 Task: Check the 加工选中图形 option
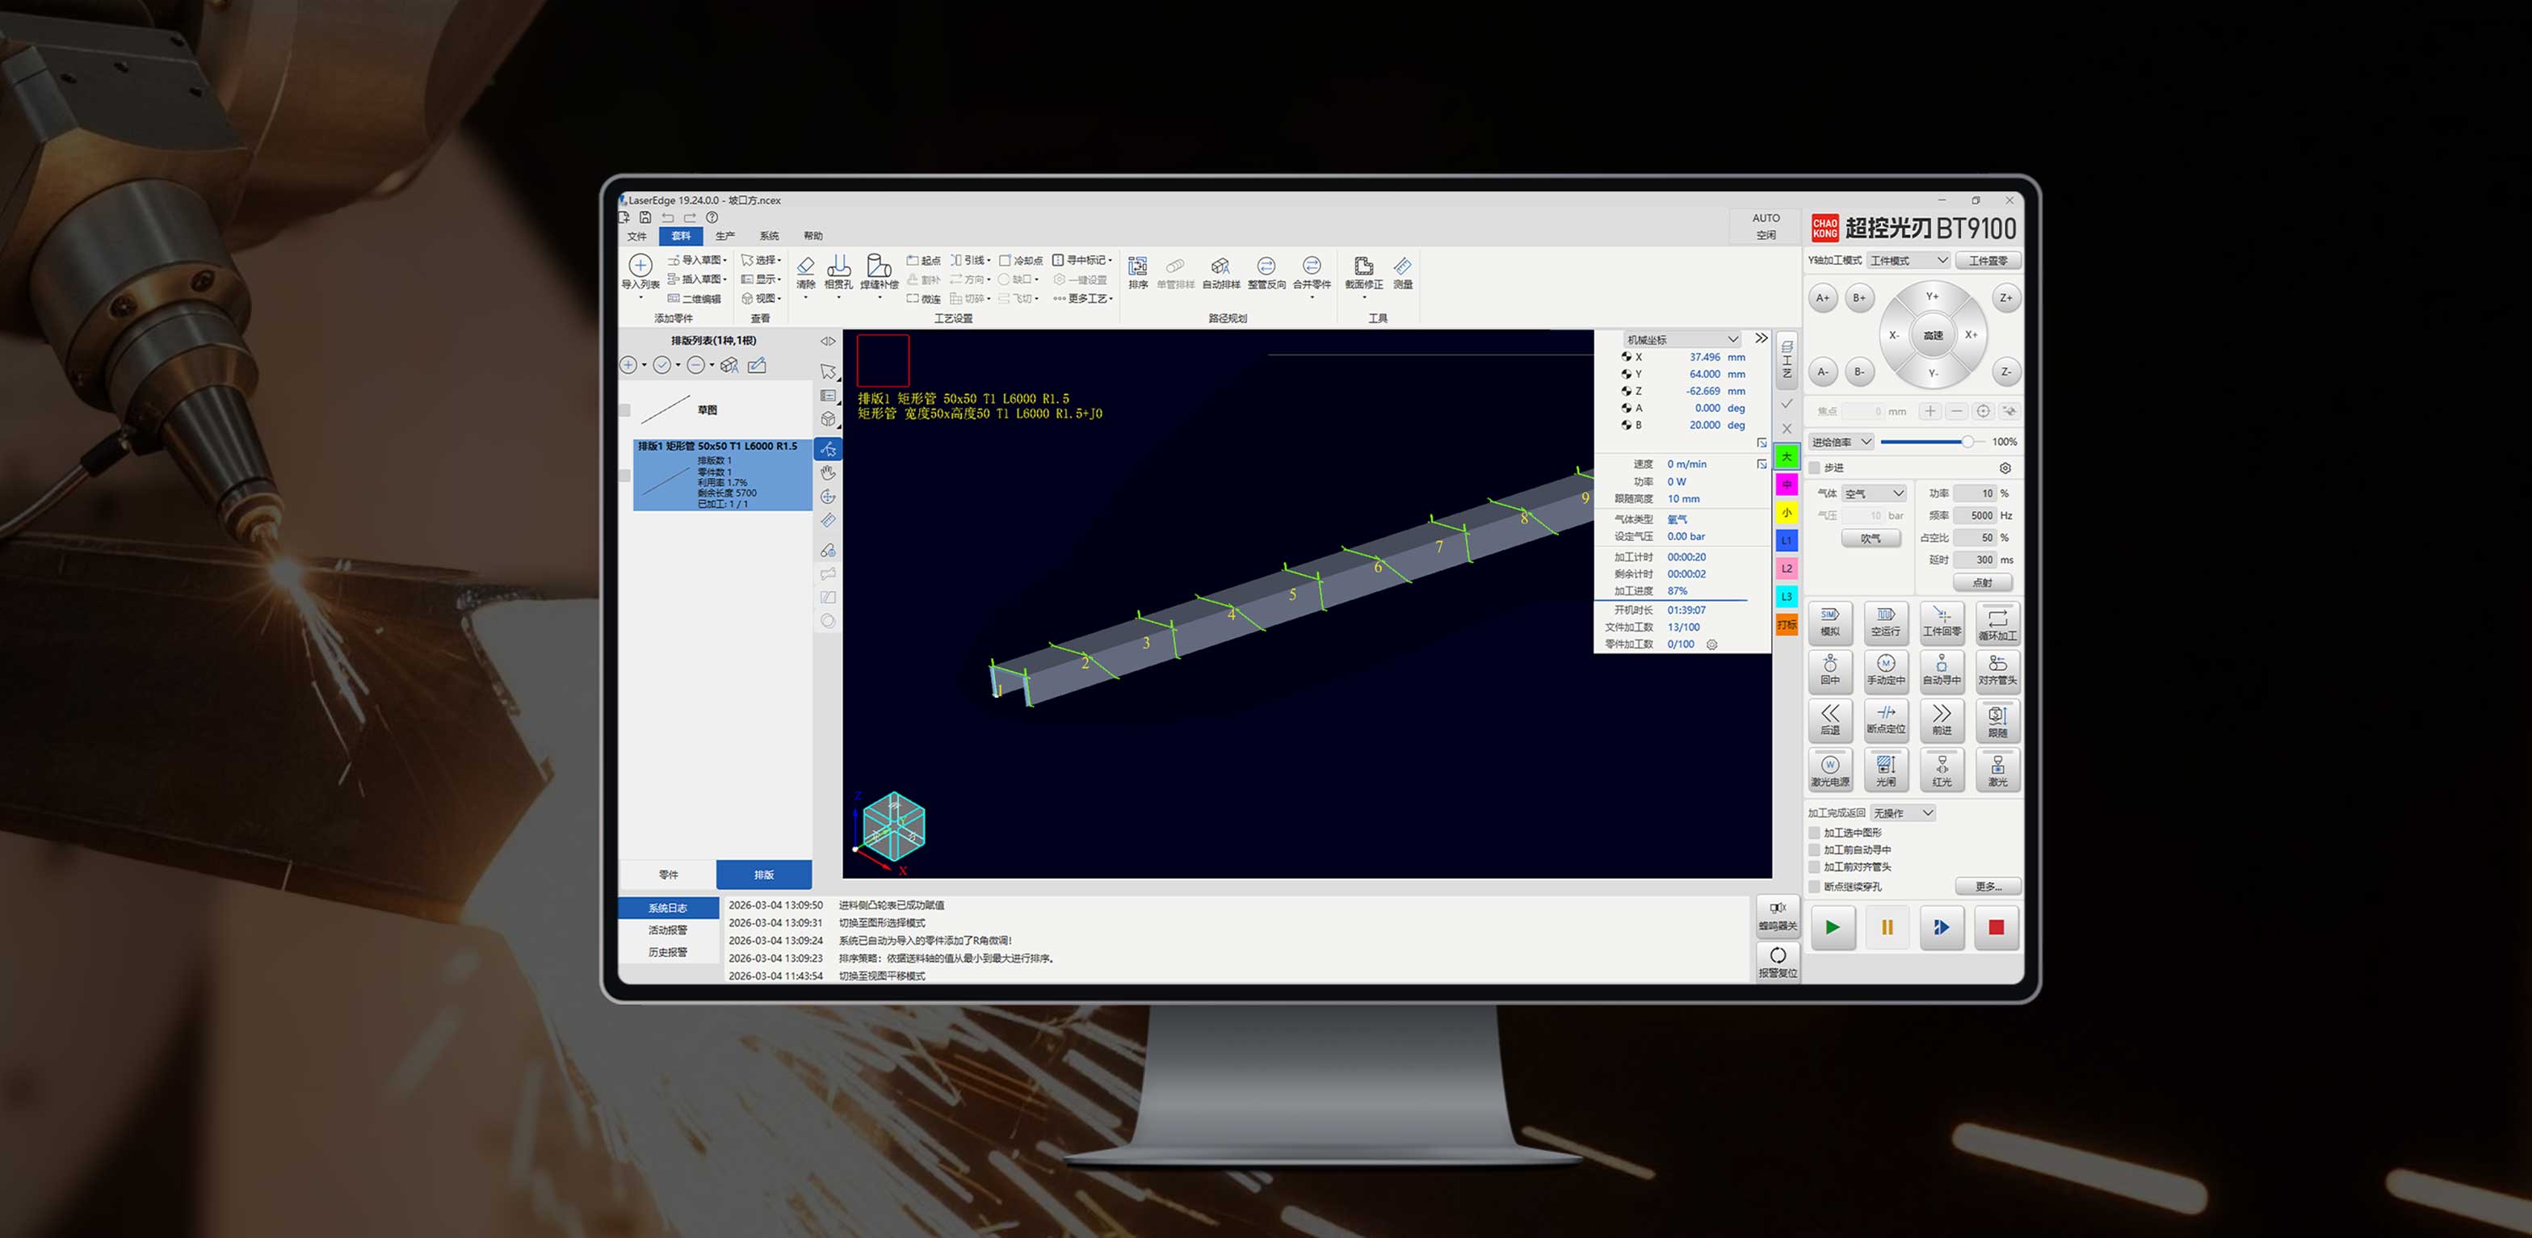(x=1815, y=833)
